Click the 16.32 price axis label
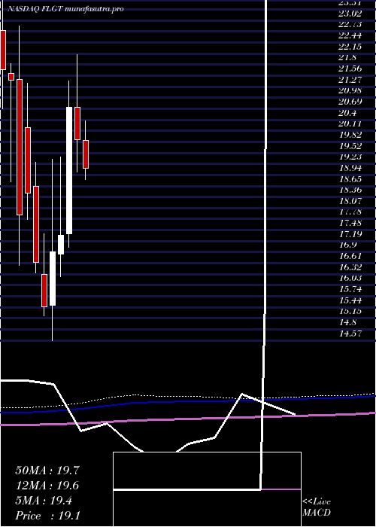 click(350, 267)
